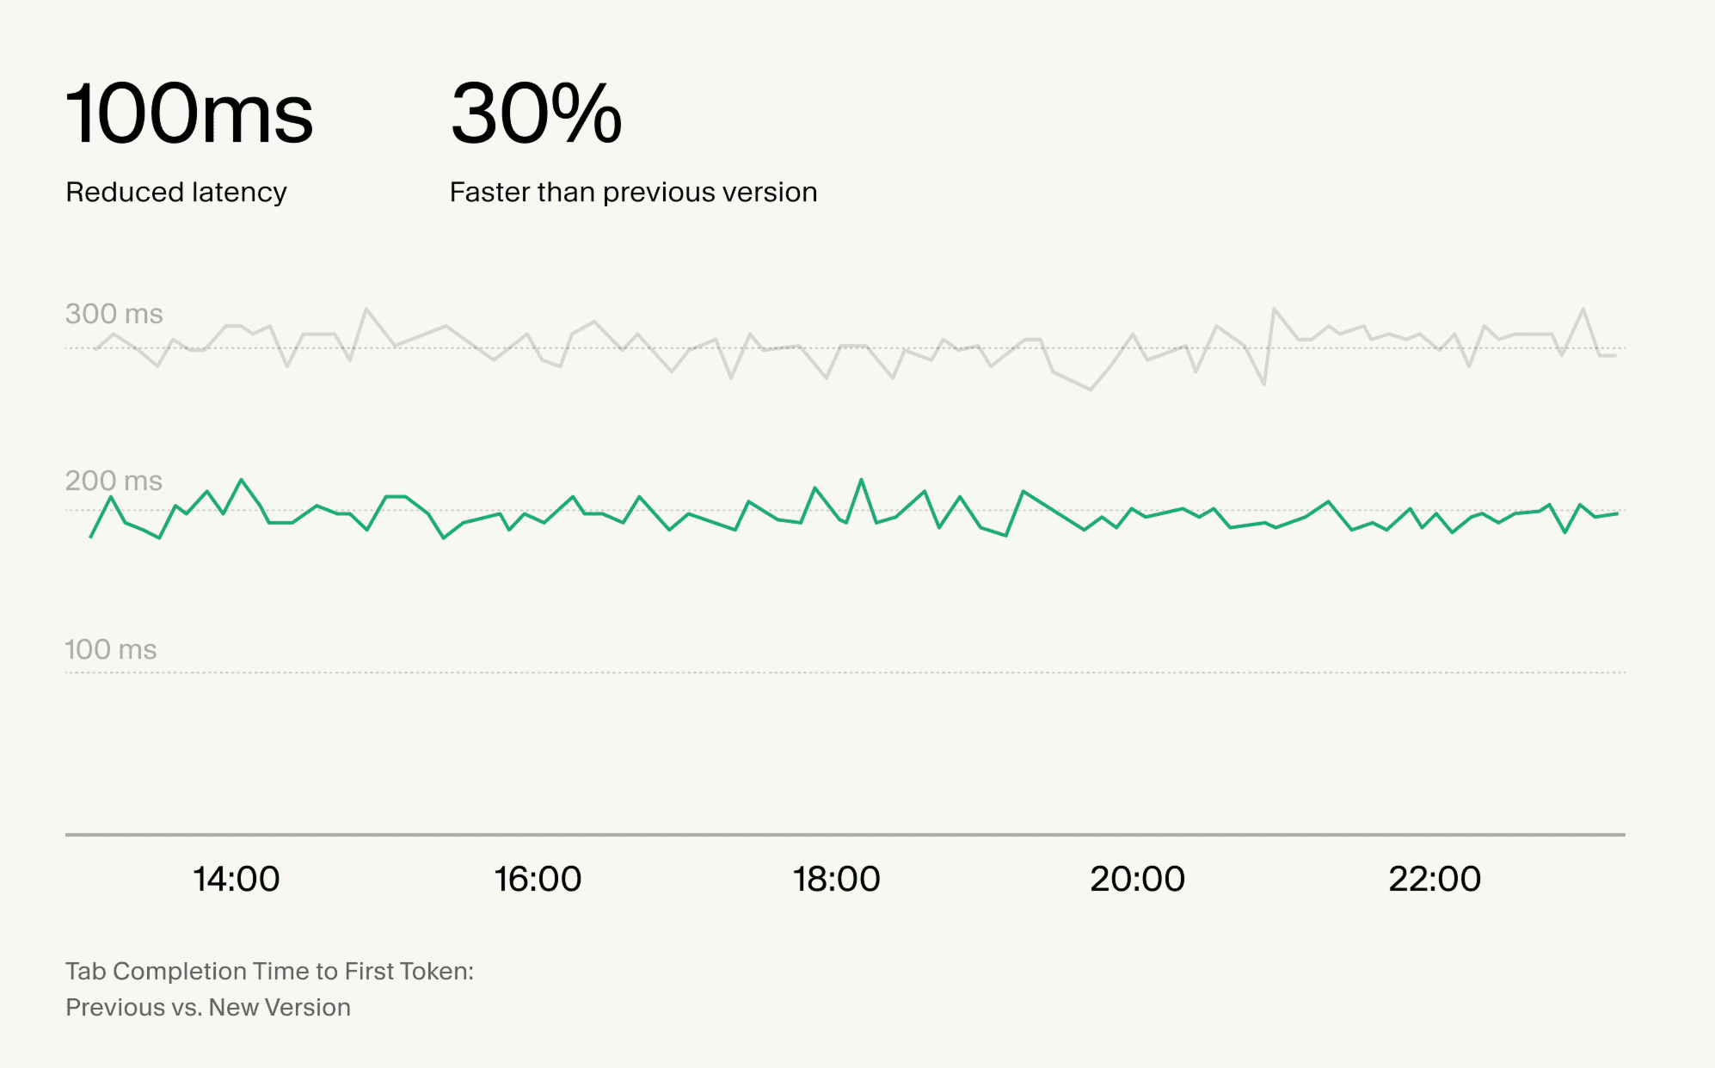This screenshot has width=1715, height=1068.
Task: Click the 100 ms axis label
Action: (111, 649)
